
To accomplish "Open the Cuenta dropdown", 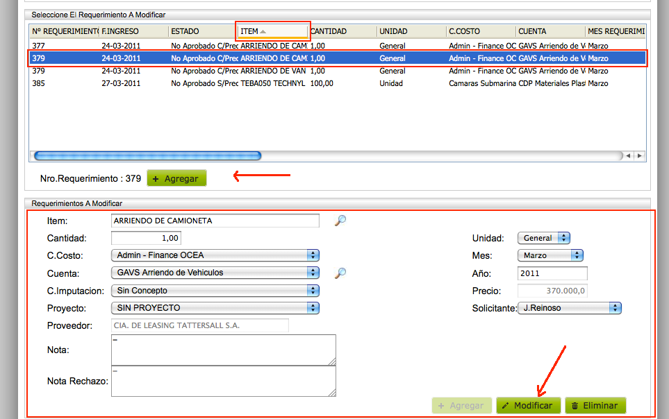I will 215,273.
